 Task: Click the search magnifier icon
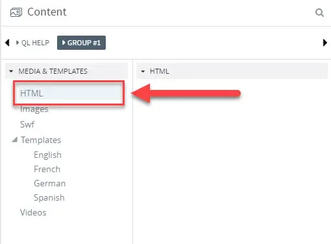[319, 12]
